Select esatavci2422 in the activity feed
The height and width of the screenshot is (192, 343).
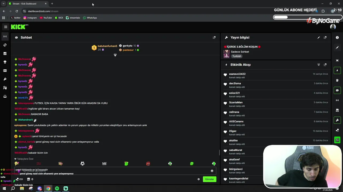(x=237, y=74)
